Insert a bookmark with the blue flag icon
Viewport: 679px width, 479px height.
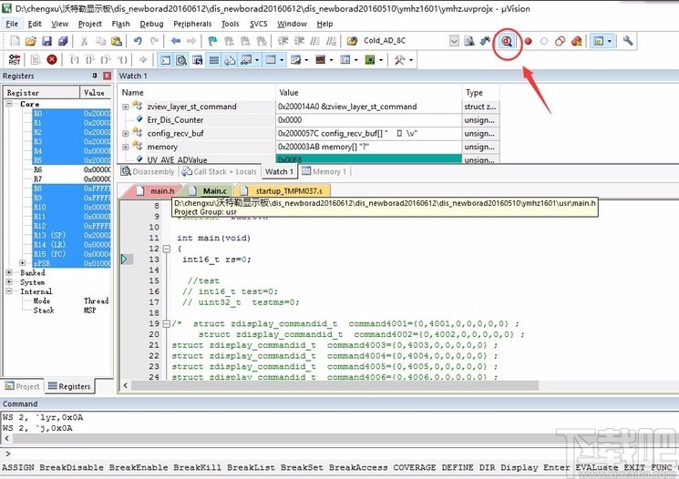(212, 41)
